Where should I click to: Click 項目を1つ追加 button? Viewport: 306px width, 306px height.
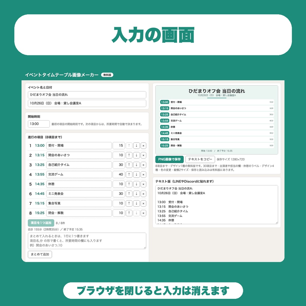point(41,223)
